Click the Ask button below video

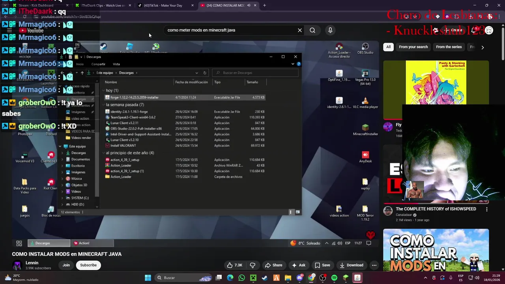pos(298,265)
